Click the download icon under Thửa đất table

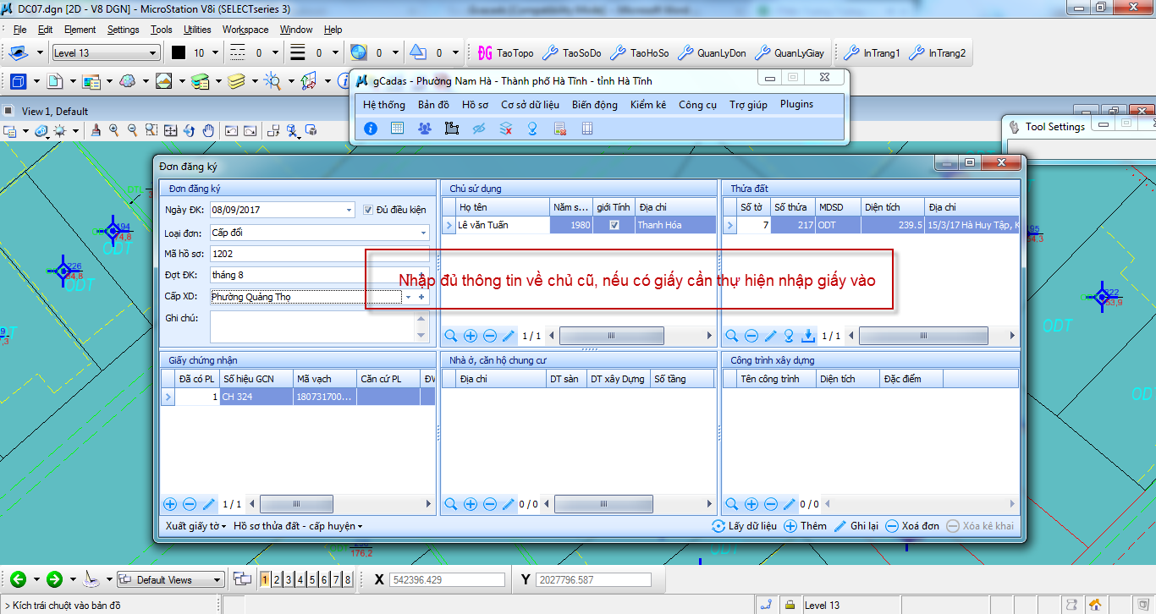click(x=808, y=336)
